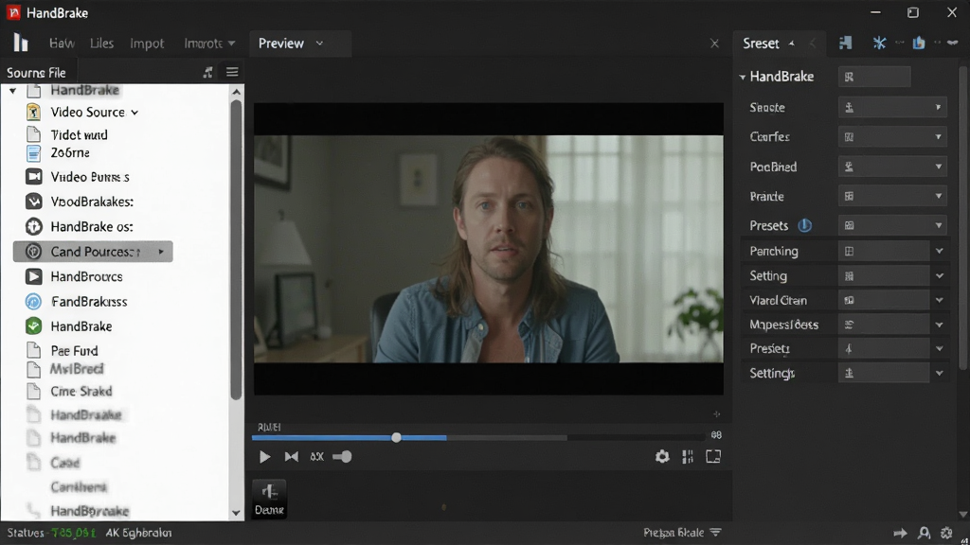Enter fullscreen preview
The height and width of the screenshot is (545, 970).
pyautogui.click(x=713, y=457)
